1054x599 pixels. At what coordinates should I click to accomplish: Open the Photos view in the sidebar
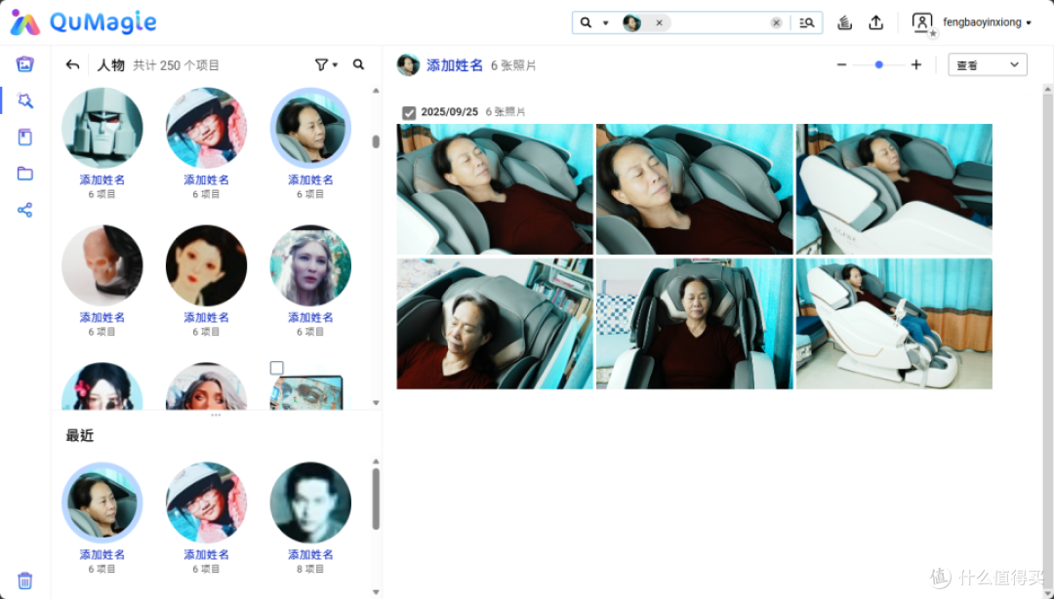24,63
